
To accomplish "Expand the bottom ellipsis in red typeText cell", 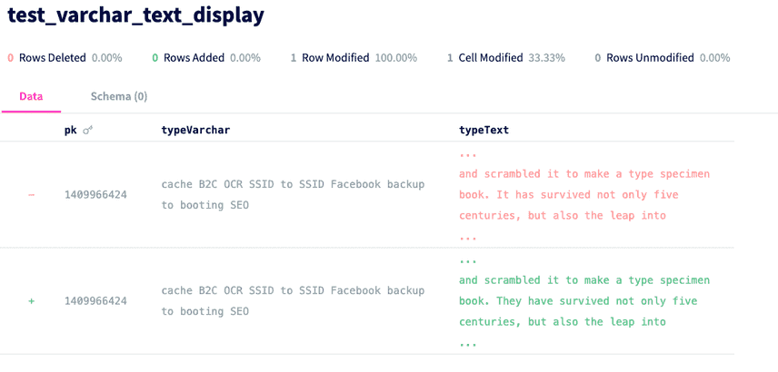I will point(467,239).
